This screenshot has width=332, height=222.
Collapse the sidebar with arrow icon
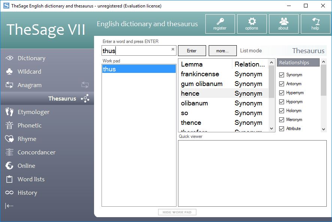pos(9,206)
